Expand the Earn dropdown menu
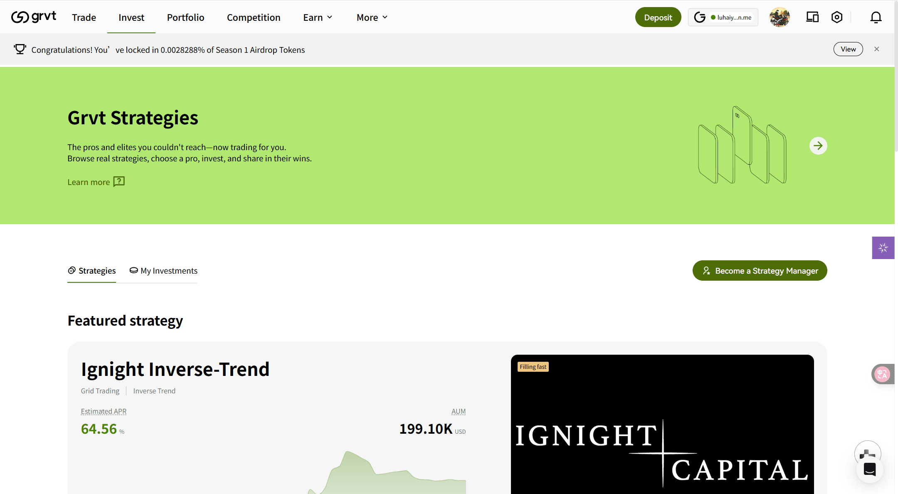Image resolution: width=898 pixels, height=494 pixels. 318,17
